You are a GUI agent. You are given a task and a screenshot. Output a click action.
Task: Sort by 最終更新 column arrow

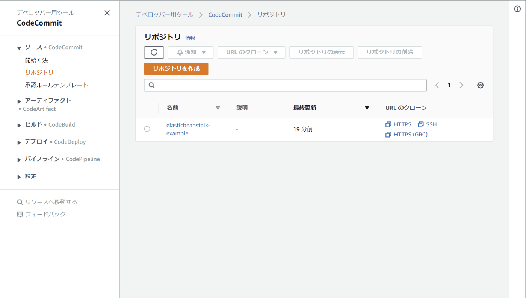pyautogui.click(x=367, y=108)
